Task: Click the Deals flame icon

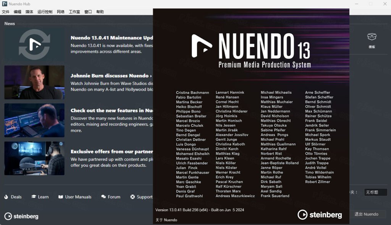Action: (x=6, y=197)
